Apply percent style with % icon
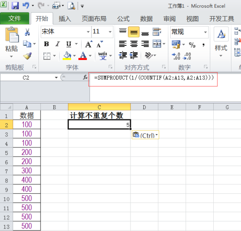 (x=192, y=45)
